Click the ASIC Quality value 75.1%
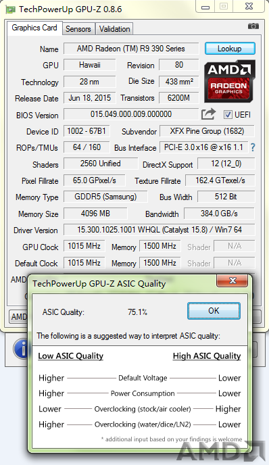This screenshot has height=465, width=269. (x=138, y=312)
